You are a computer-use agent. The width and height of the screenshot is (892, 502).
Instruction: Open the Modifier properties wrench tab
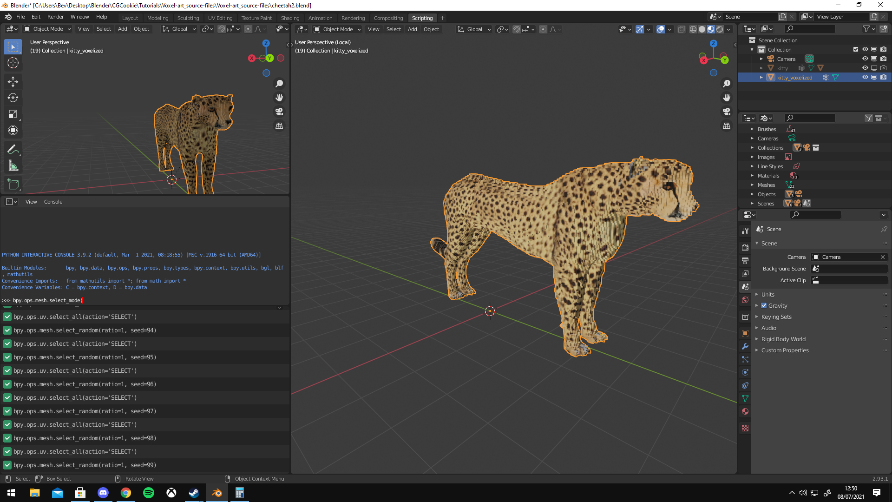pyautogui.click(x=745, y=346)
